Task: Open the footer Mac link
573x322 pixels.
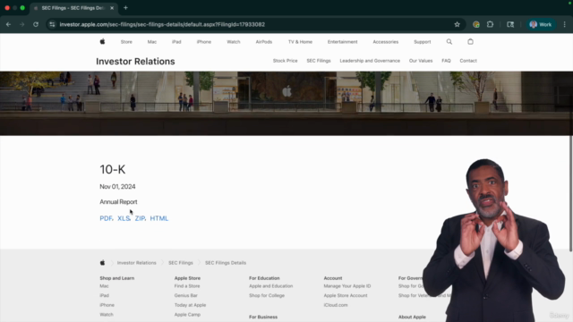Action: (x=104, y=286)
